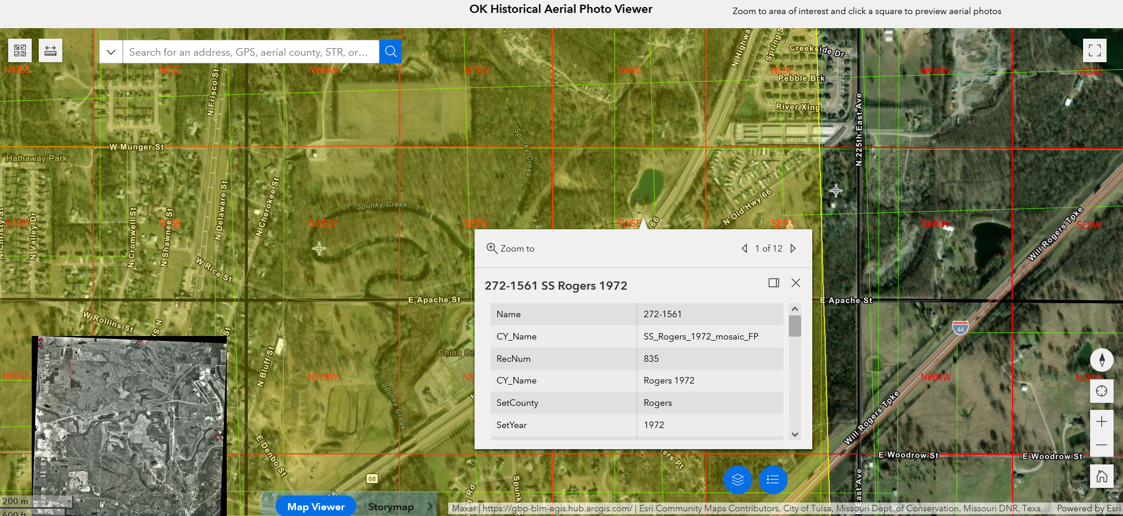The image size is (1123, 516).
Task: Open the layers list blue button
Action: click(x=738, y=480)
